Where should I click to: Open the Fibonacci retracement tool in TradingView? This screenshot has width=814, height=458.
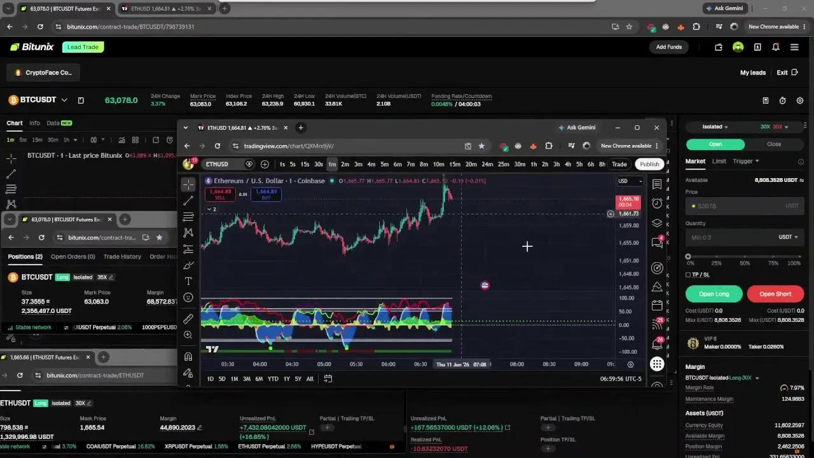click(188, 217)
